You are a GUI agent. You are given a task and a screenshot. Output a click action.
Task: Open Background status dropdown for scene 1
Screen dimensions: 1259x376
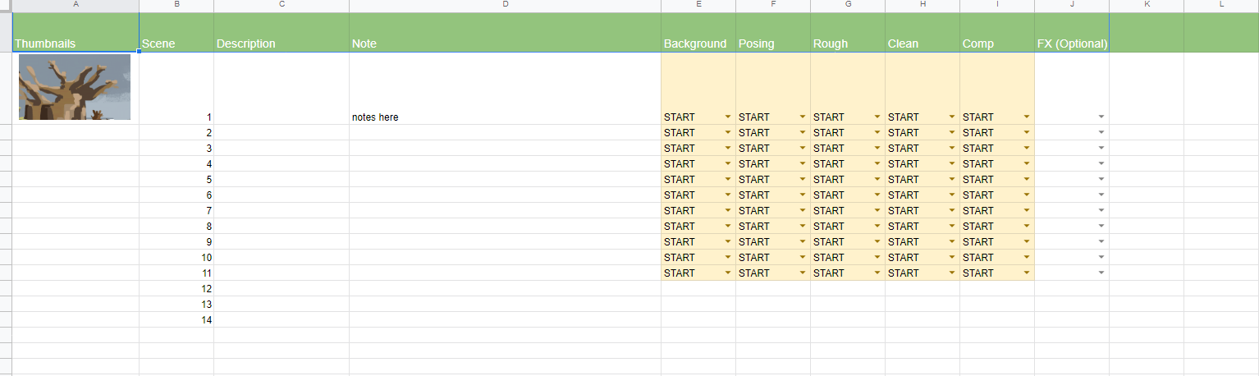pos(727,117)
